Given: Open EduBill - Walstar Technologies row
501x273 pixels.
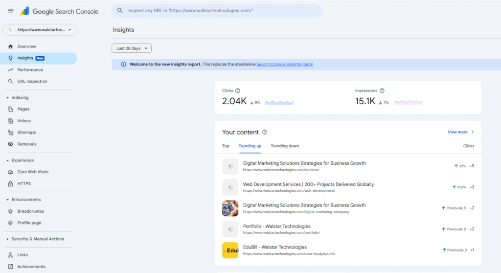Looking at the screenshot, I should click(348, 250).
